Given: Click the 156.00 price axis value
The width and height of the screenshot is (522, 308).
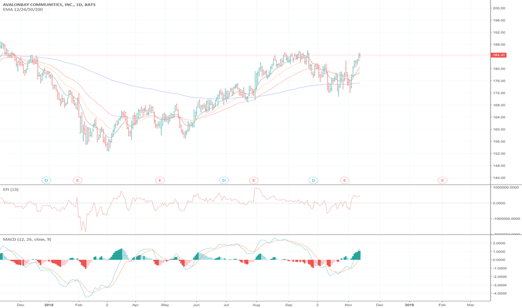Looking at the screenshot, I should [x=499, y=142].
